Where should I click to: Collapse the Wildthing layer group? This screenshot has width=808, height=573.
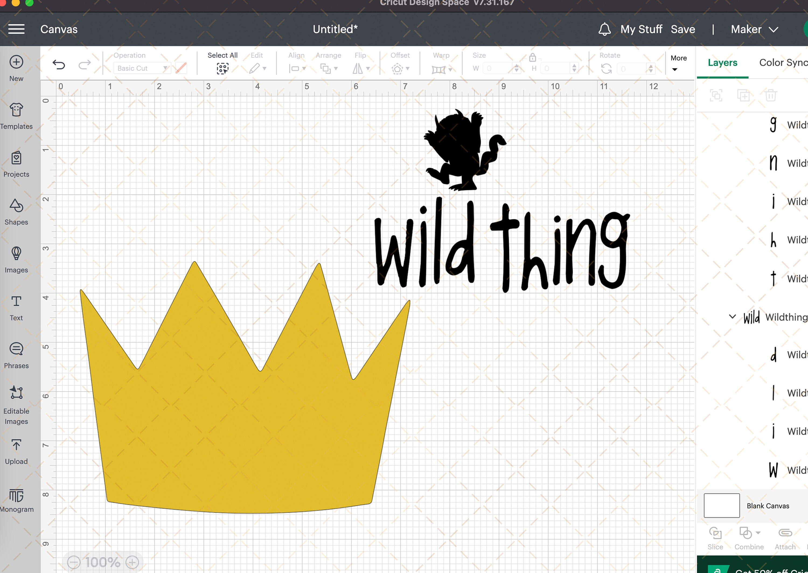tap(733, 317)
